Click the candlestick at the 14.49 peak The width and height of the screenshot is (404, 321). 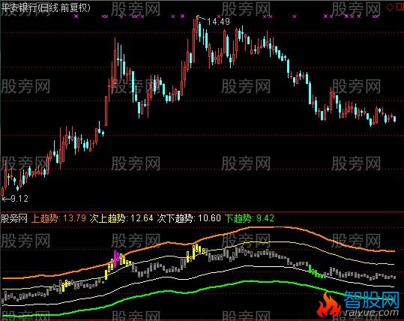tap(197, 28)
